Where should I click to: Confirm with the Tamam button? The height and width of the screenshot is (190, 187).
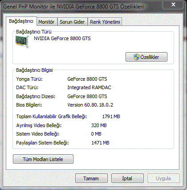tap(91, 178)
